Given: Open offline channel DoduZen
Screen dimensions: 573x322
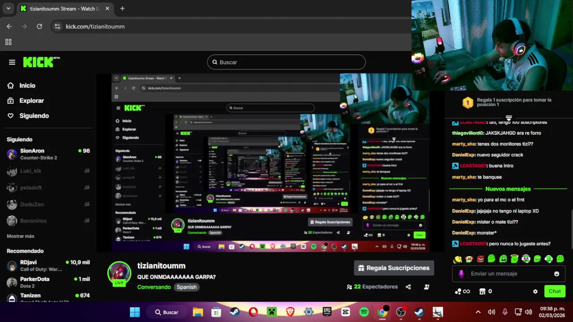Looking at the screenshot, I should 48,204.
